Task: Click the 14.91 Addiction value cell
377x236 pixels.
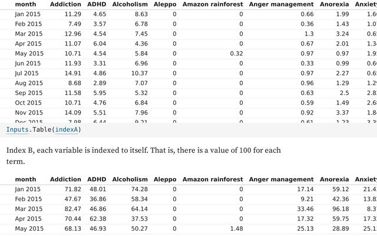Action: 72,73
